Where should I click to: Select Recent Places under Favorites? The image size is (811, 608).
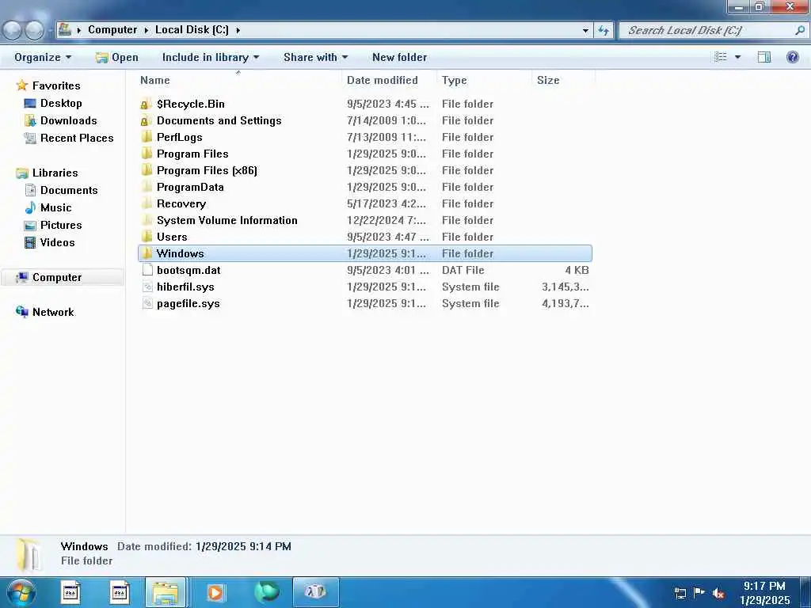point(77,138)
